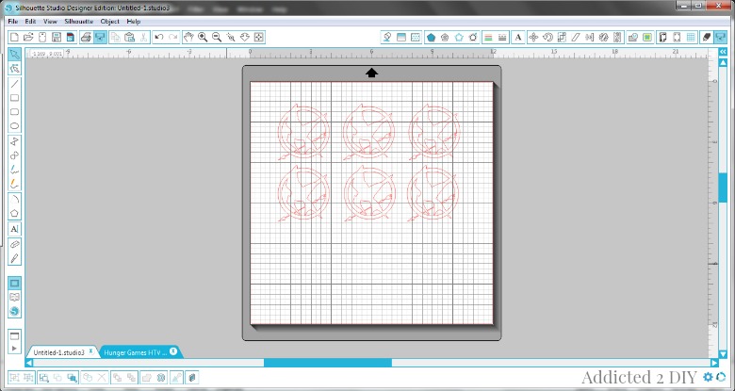The width and height of the screenshot is (735, 391).
Task: Close the Hunger Games HTV tab
Action: coord(173,351)
